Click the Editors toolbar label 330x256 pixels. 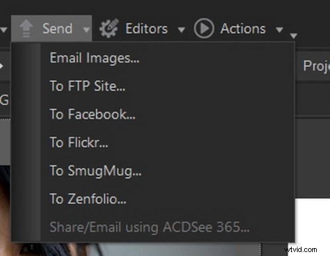(x=147, y=28)
